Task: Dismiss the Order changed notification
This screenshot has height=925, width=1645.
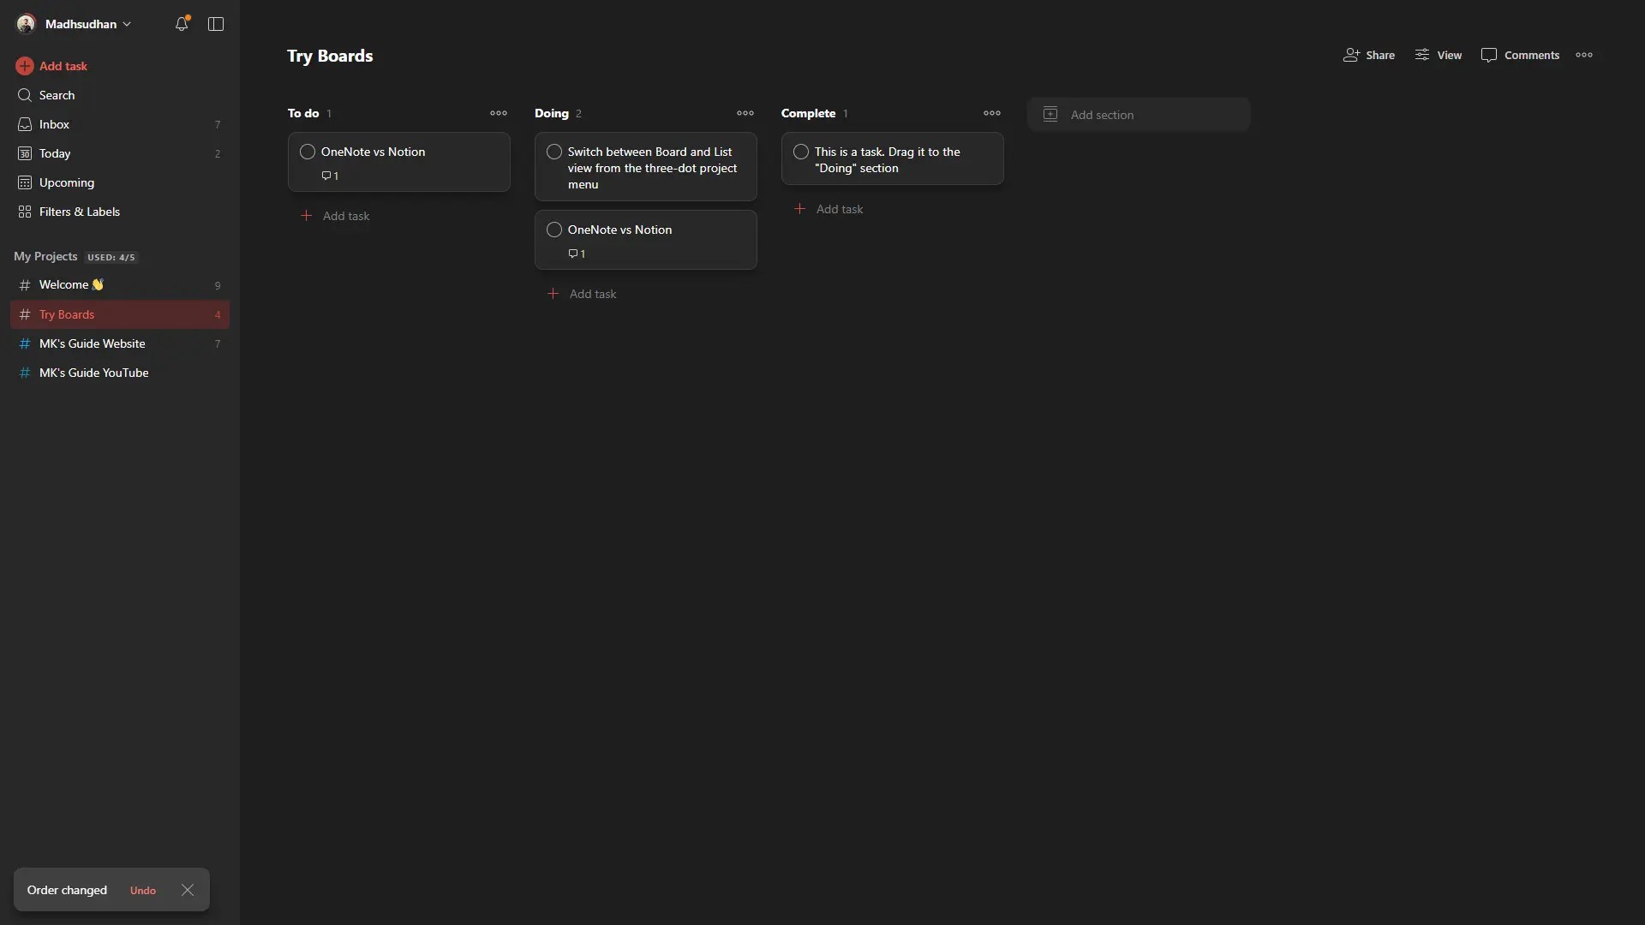Action: (x=187, y=890)
